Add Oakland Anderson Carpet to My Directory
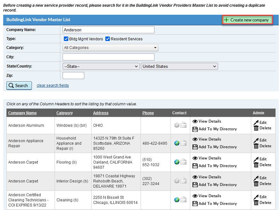 click(215, 166)
